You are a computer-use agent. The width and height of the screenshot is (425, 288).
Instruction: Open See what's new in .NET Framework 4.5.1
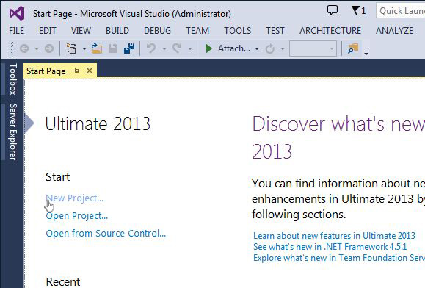(330, 247)
